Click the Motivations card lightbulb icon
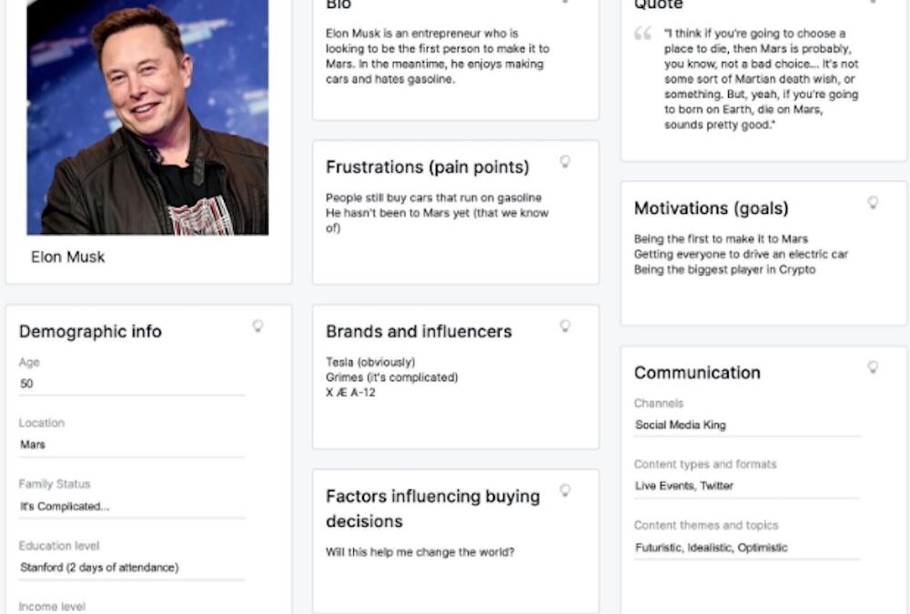 click(873, 203)
